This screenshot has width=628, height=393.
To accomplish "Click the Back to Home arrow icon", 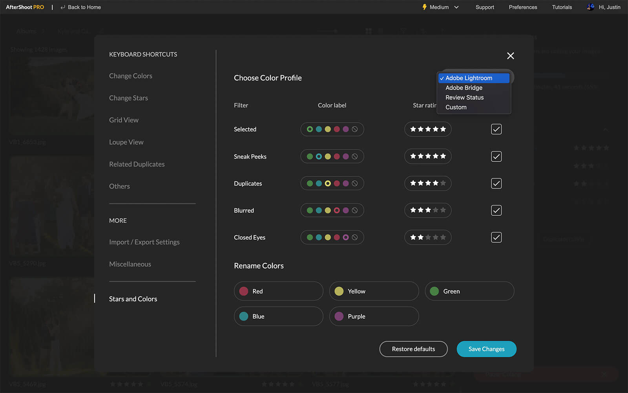I will click(x=63, y=7).
